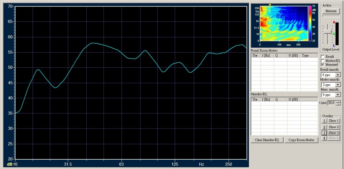Click the t (ms) value field
344x169 pixels.
(331, 103)
